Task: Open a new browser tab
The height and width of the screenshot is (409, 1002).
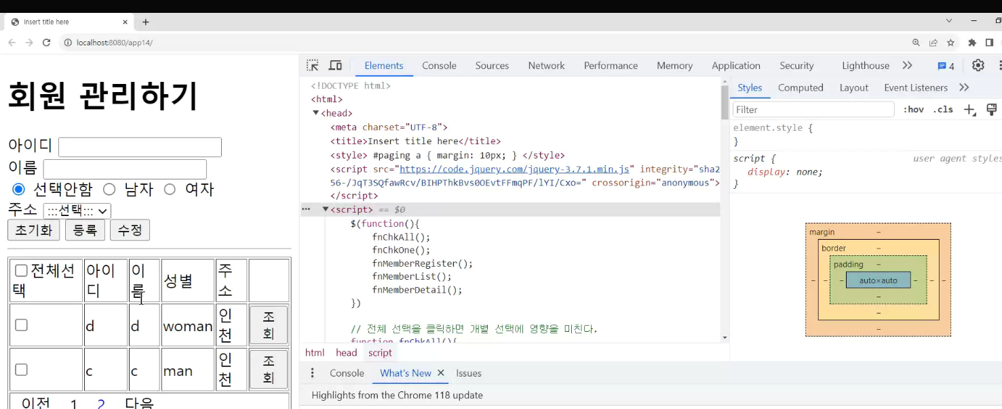Action: pos(145,22)
